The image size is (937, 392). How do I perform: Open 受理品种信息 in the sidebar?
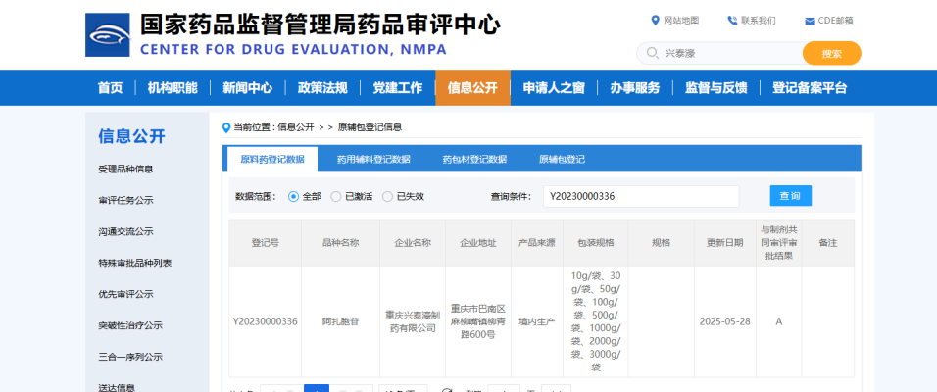[125, 169]
